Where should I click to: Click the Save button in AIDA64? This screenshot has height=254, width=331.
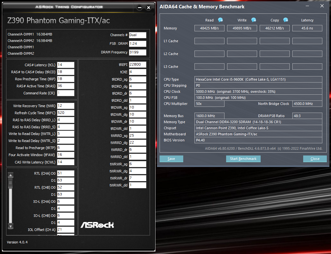pyautogui.click(x=171, y=159)
